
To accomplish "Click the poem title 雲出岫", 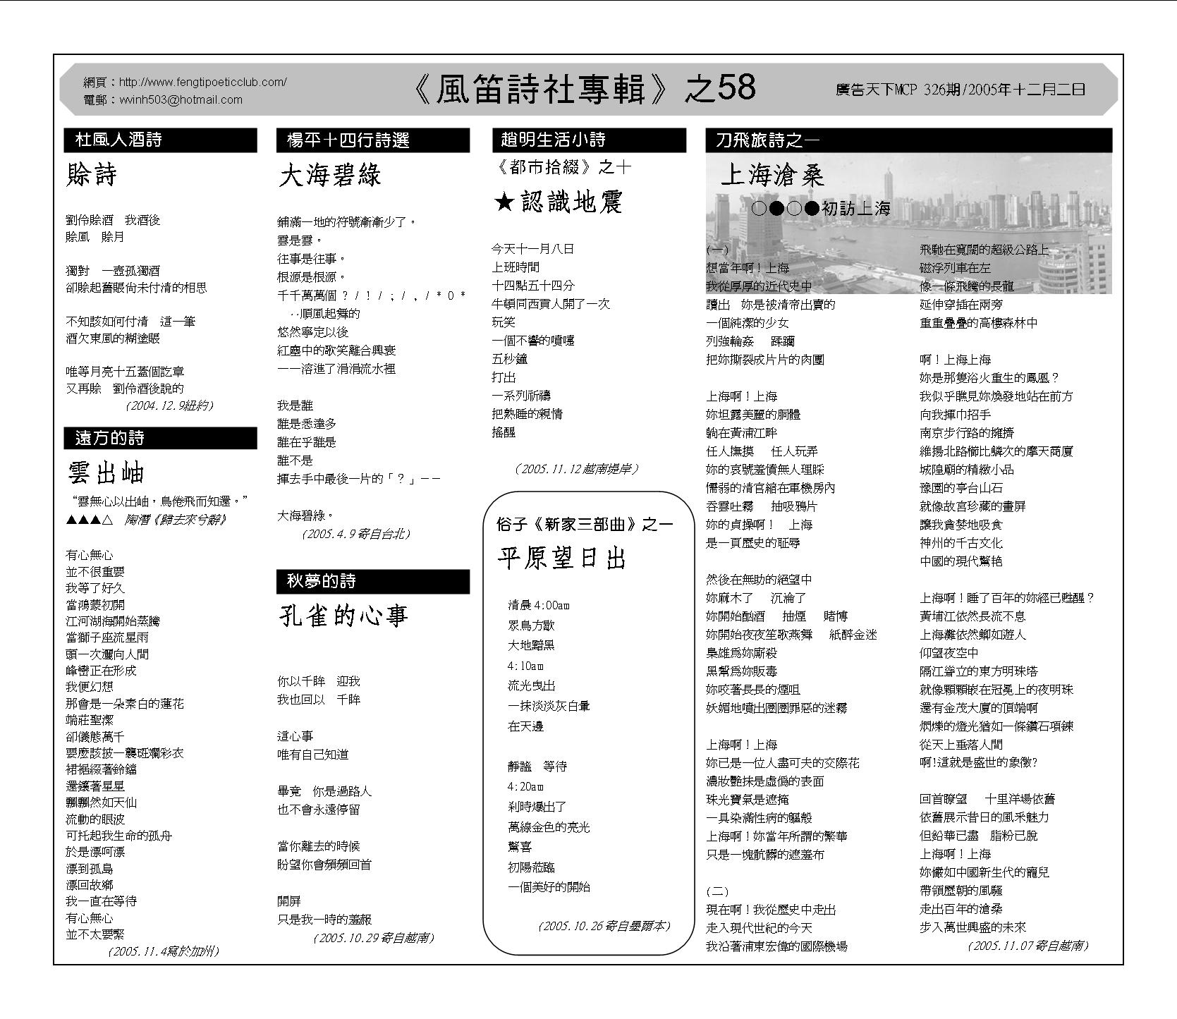I will (106, 473).
